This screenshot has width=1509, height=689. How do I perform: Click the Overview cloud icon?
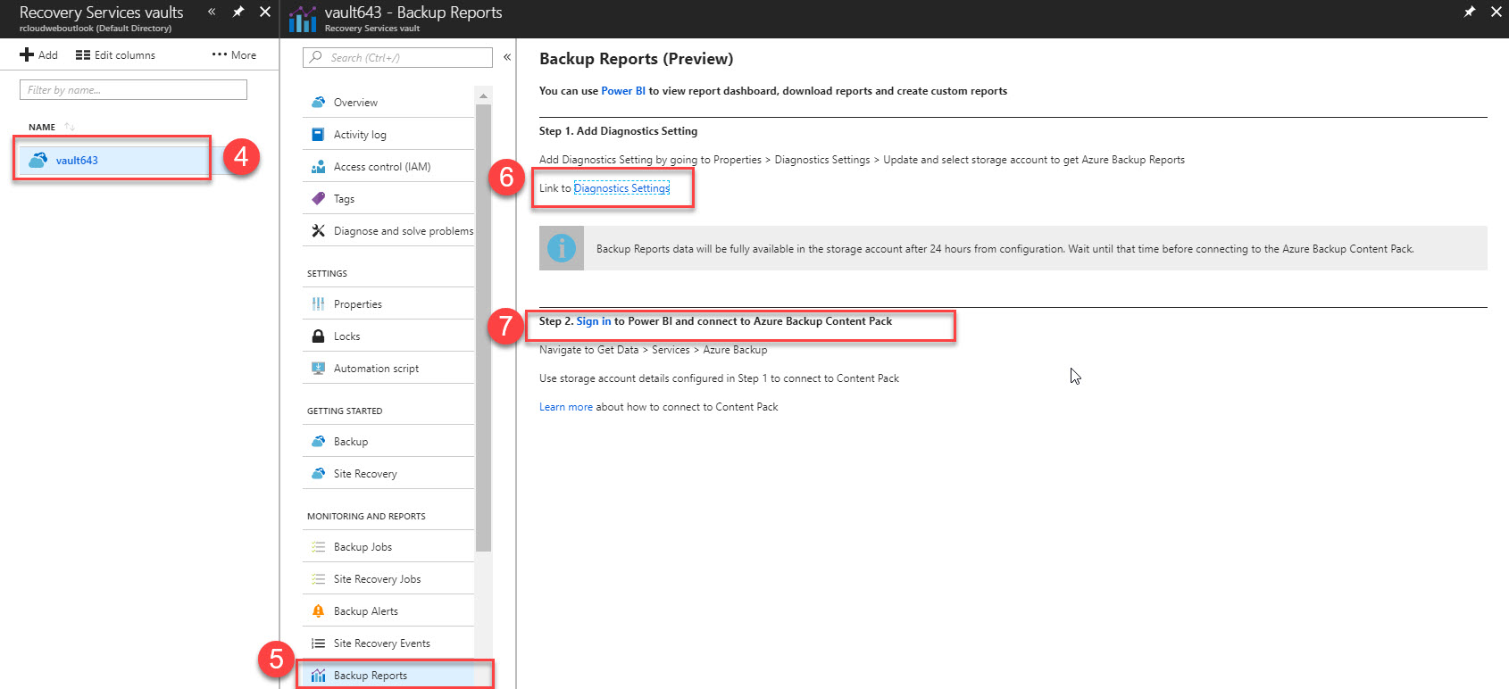318,103
